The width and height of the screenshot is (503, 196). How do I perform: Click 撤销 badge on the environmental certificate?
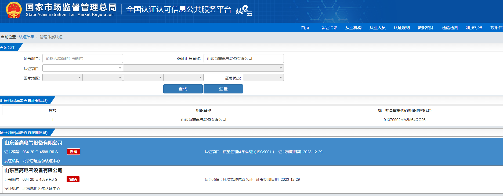click(x=73, y=179)
